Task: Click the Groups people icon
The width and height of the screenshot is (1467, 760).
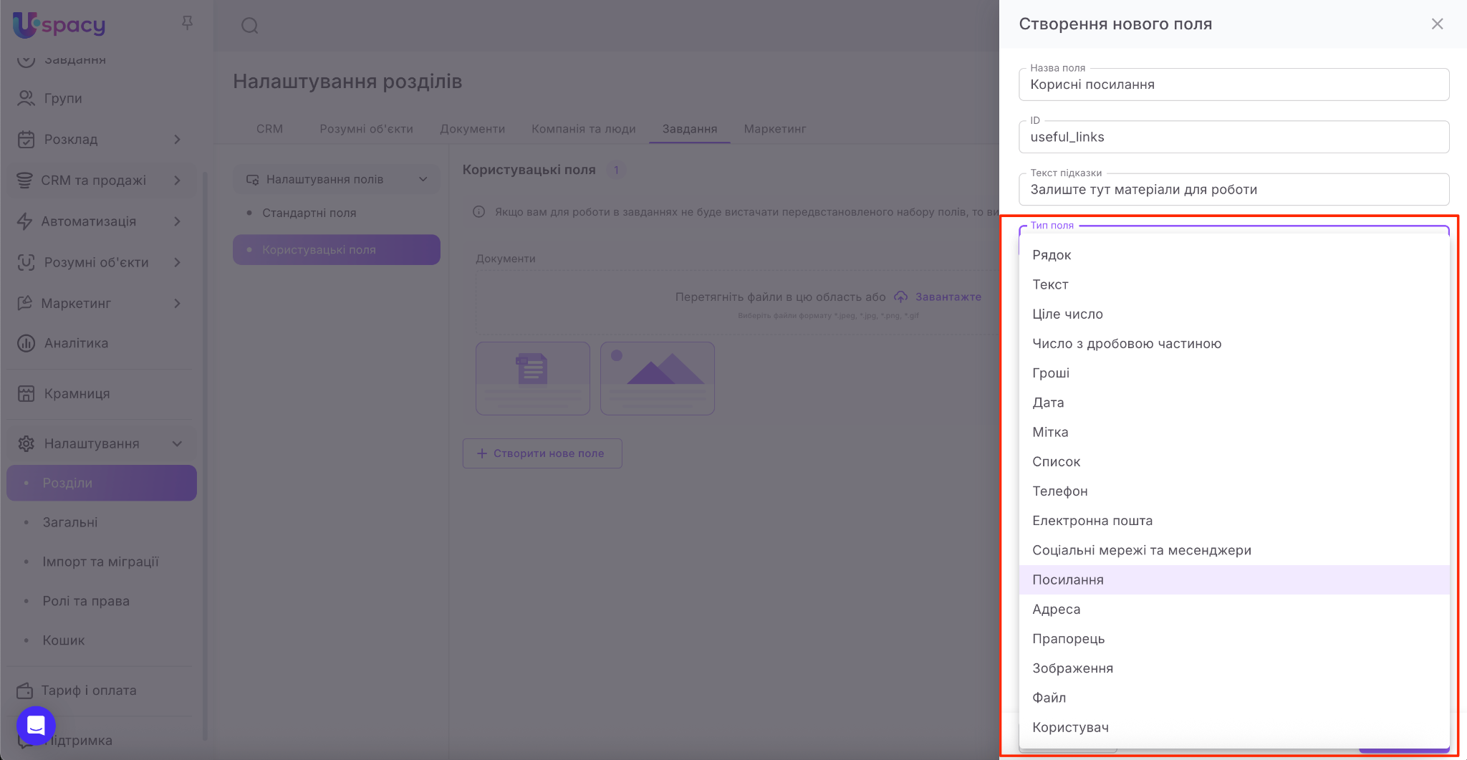Action: click(27, 99)
